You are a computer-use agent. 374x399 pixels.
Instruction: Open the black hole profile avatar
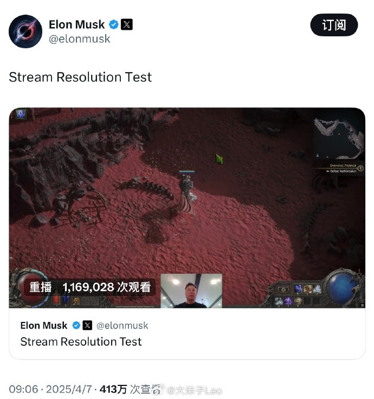25,31
